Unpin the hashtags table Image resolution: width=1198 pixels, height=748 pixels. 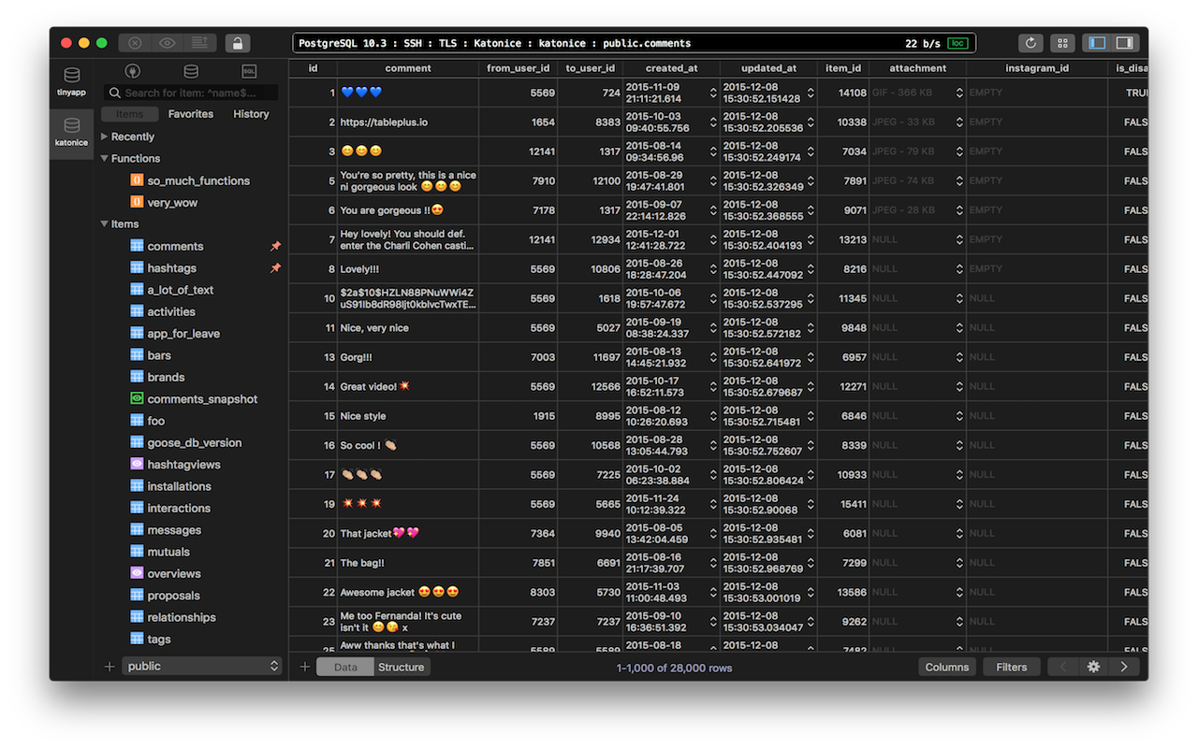[275, 268]
